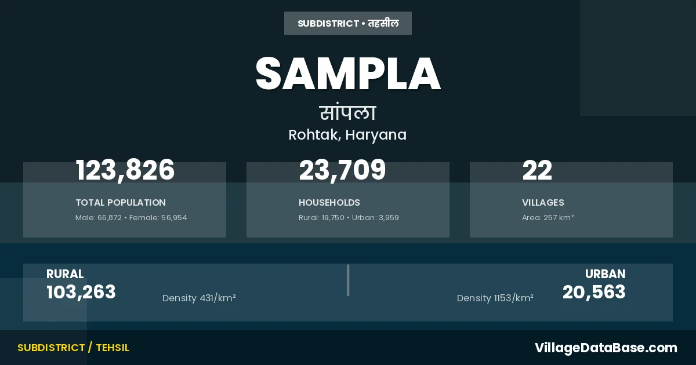Click the Area 257 km² text
The image size is (696, 365).
pyautogui.click(x=548, y=218)
